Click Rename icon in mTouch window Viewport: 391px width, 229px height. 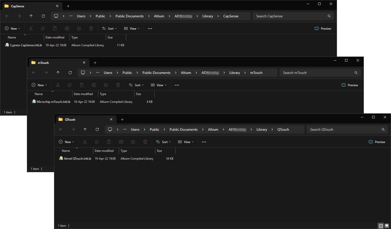click(94, 85)
